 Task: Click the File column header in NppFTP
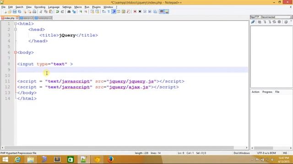[277, 92]
